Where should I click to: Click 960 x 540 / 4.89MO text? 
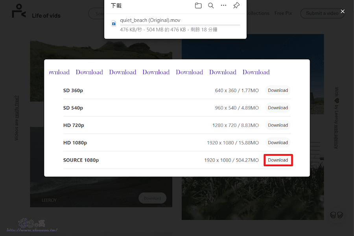tap(237, 108)
